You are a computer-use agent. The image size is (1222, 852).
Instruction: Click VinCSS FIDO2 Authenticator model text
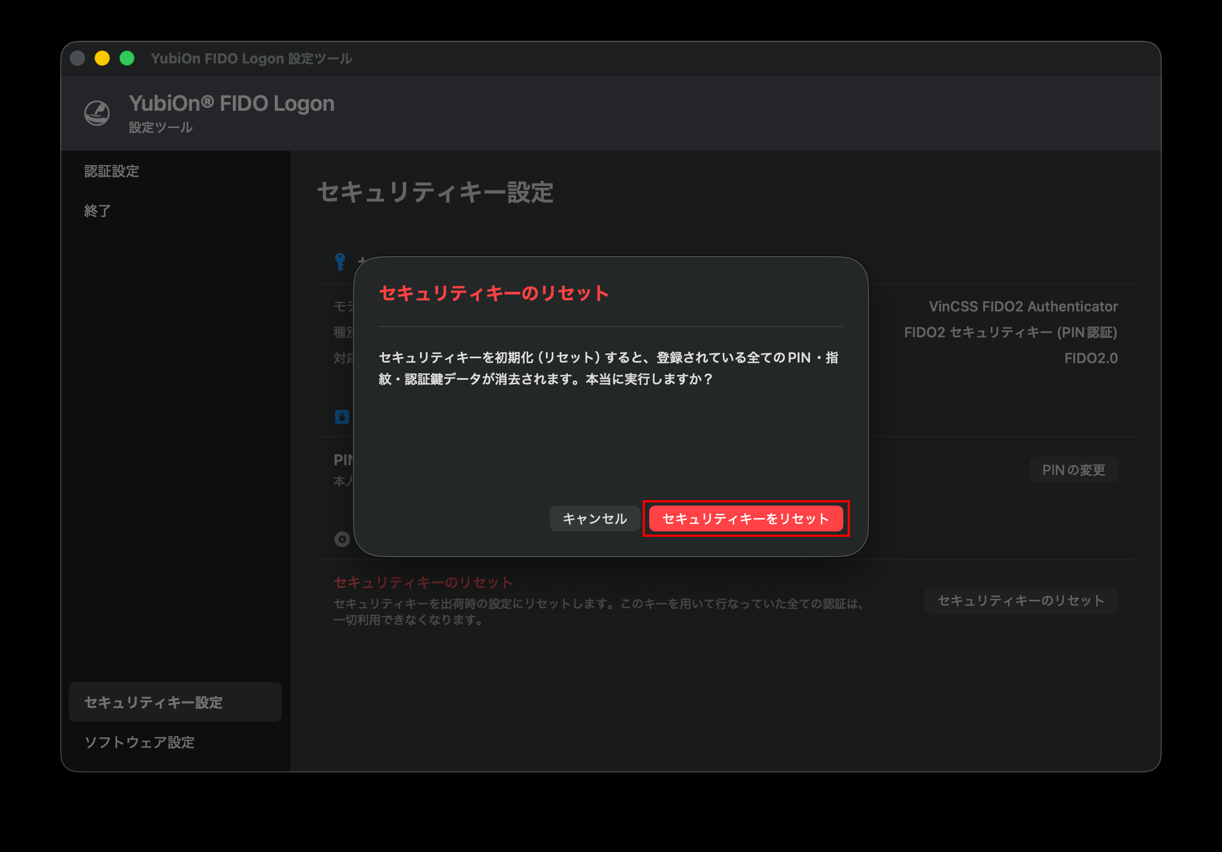[1023, 307]
